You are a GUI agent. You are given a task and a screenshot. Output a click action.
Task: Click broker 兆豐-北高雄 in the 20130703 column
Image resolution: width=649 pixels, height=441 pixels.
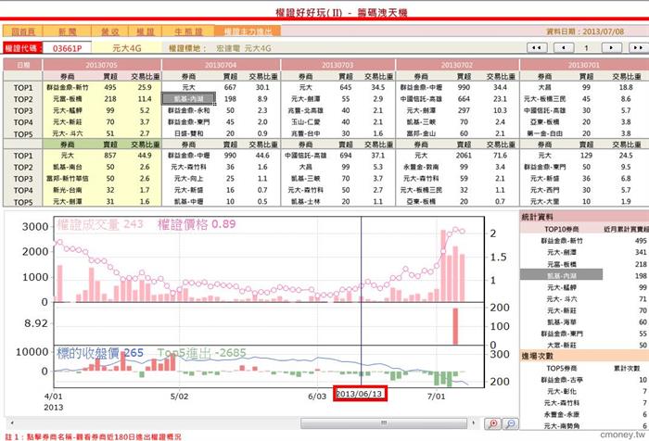pos(305,110)
